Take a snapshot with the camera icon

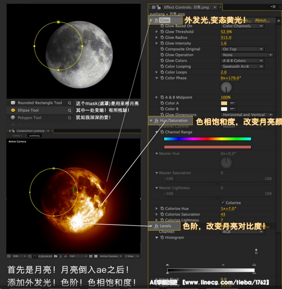point(56,256)
